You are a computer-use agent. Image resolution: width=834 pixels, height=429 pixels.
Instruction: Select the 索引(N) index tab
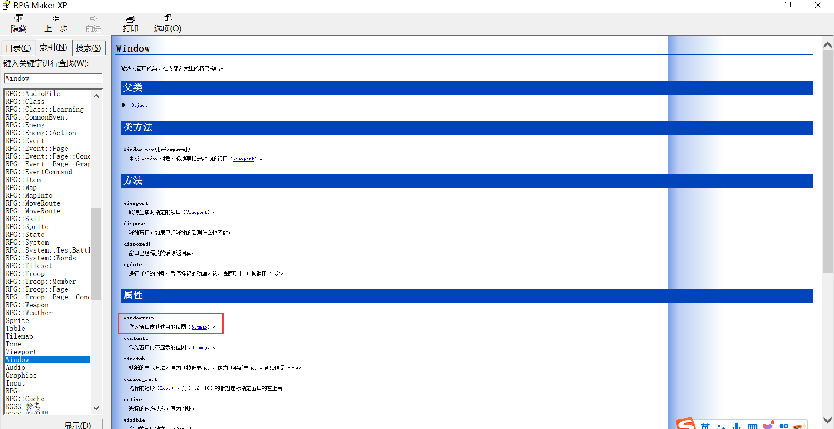pyautogui.click(x=53, y=47)
